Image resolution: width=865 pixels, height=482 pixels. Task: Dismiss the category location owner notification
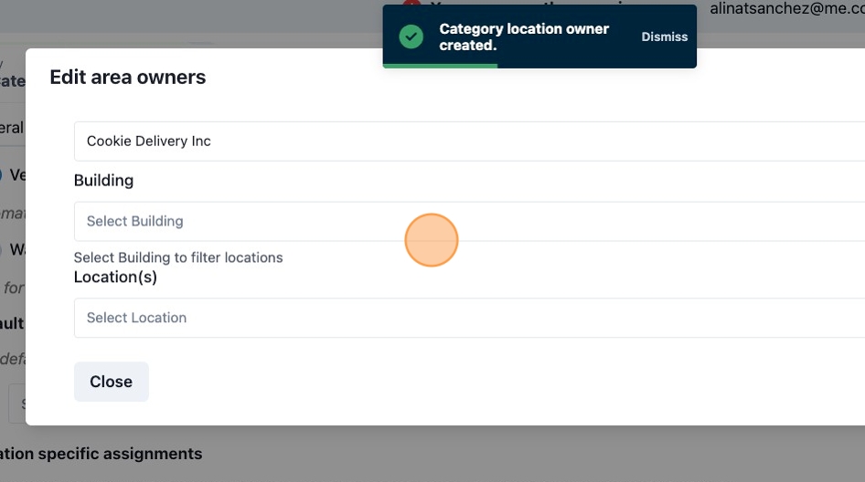[664, 37]
